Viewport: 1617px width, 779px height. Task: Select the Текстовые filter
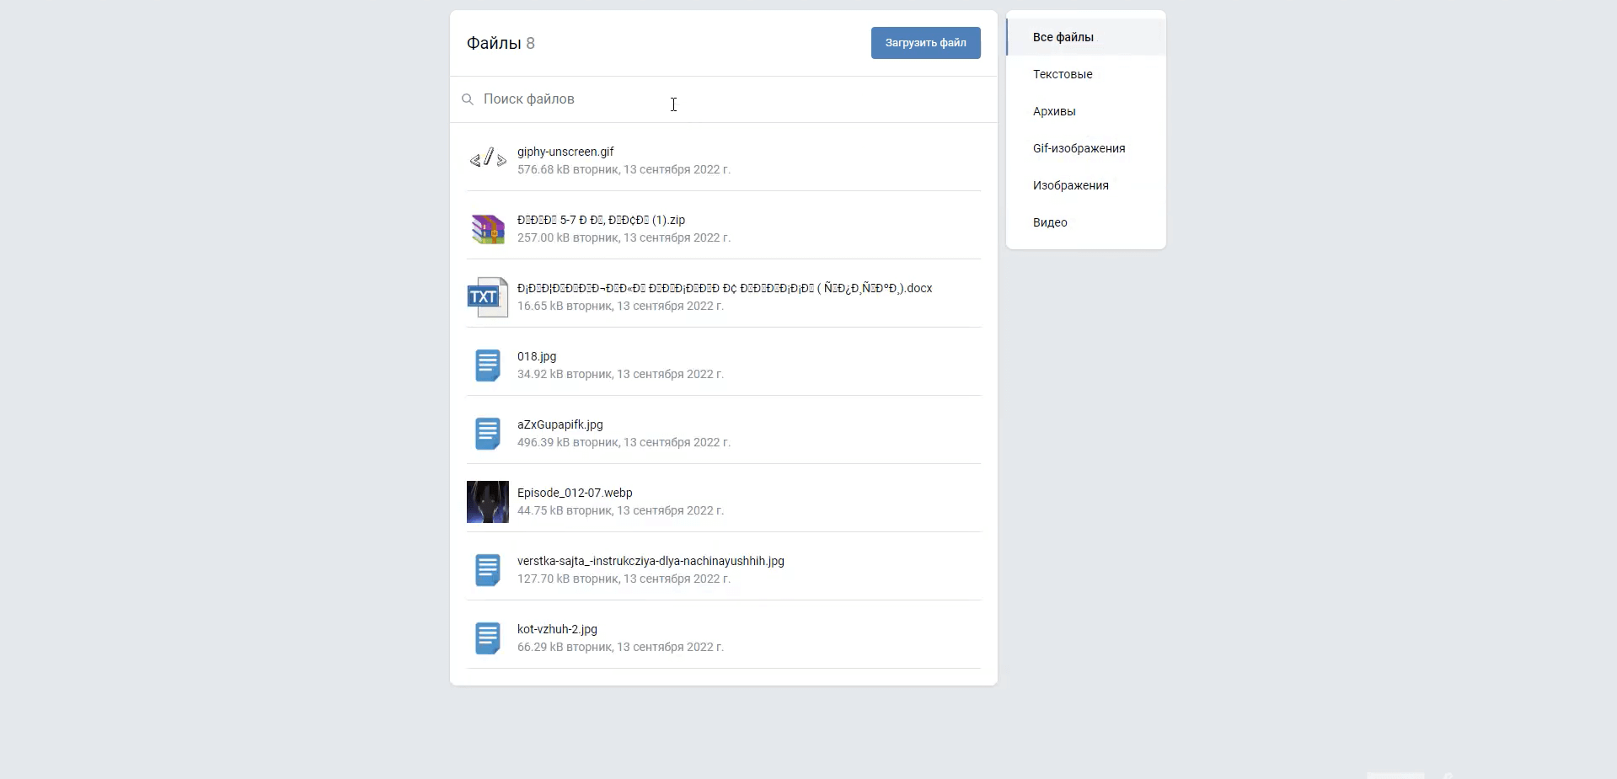point(1086,74)
